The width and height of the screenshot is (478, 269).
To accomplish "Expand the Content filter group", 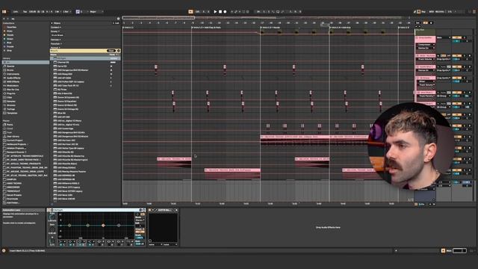I will 55,27.
